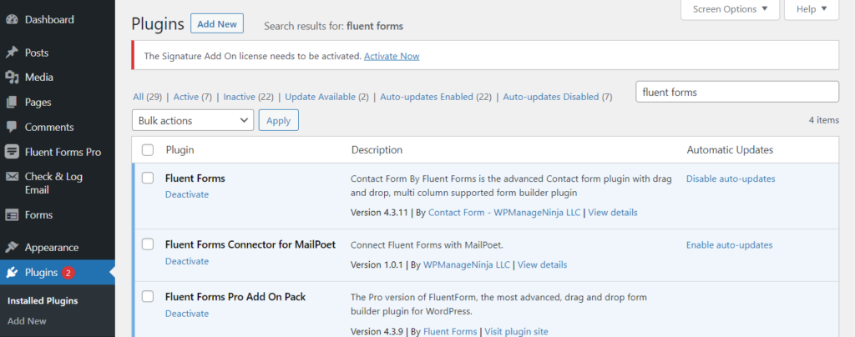The height and width of the screenshot is (337, 855).
Task: Filter plugins by Inactive (22)
Action: (x=248, y=97)
